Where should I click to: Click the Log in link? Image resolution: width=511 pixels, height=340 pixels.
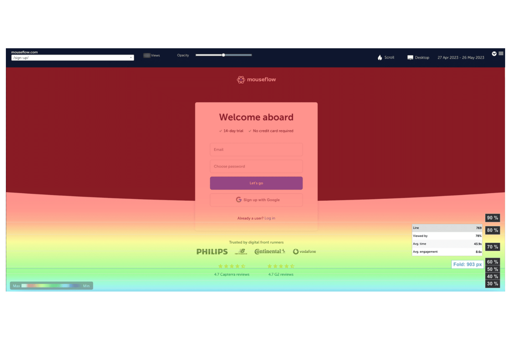point(270,218)
